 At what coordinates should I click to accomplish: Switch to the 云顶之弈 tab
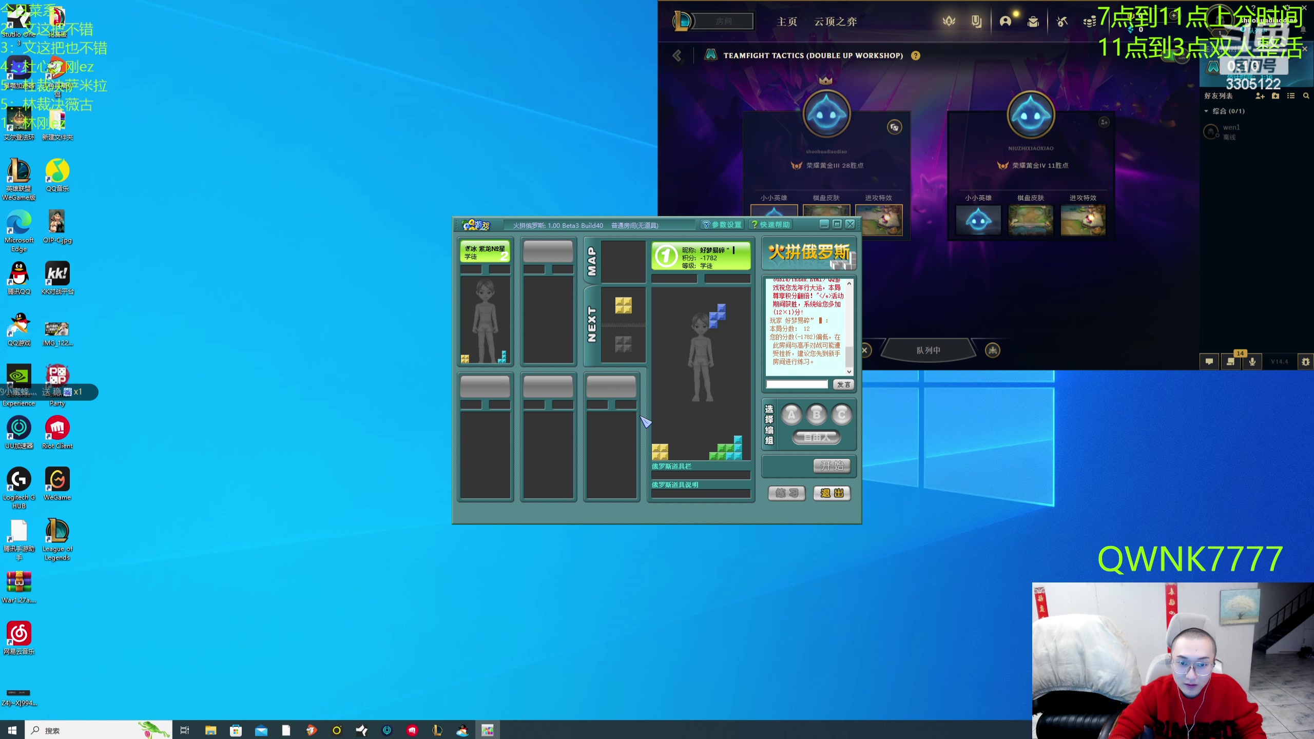[x=836, y=22]
